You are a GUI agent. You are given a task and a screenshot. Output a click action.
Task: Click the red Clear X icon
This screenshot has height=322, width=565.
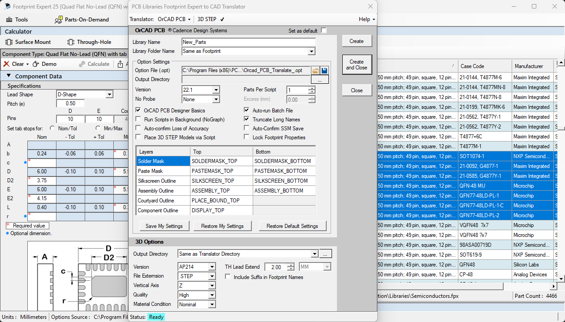pyautogui.click(x=6, y=64)
